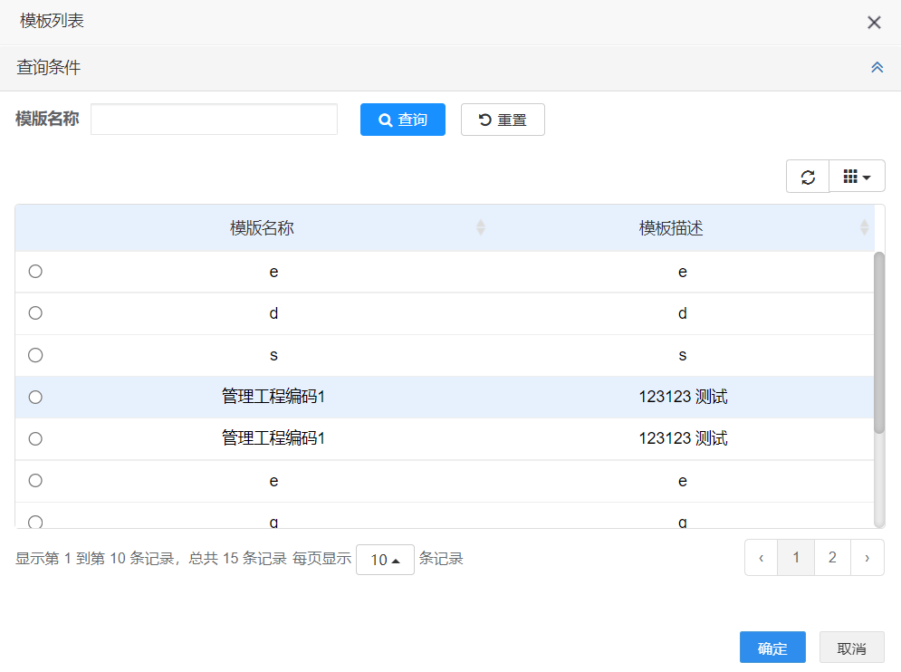This screenshot has height=672, width=901.
Task: Select the first row e radio button
Action: pos(35,272)
